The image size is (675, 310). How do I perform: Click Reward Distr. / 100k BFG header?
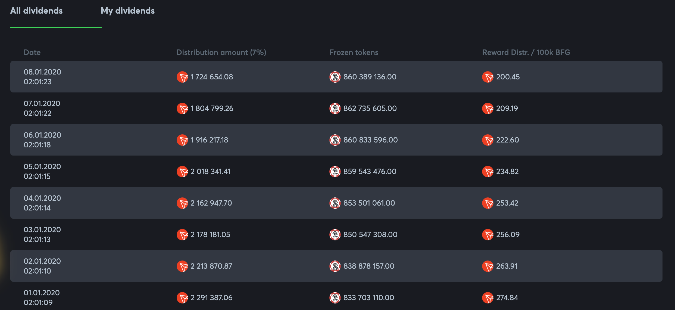point(526,52)
